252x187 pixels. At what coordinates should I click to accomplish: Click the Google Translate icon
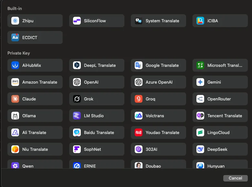coord(139,65)
